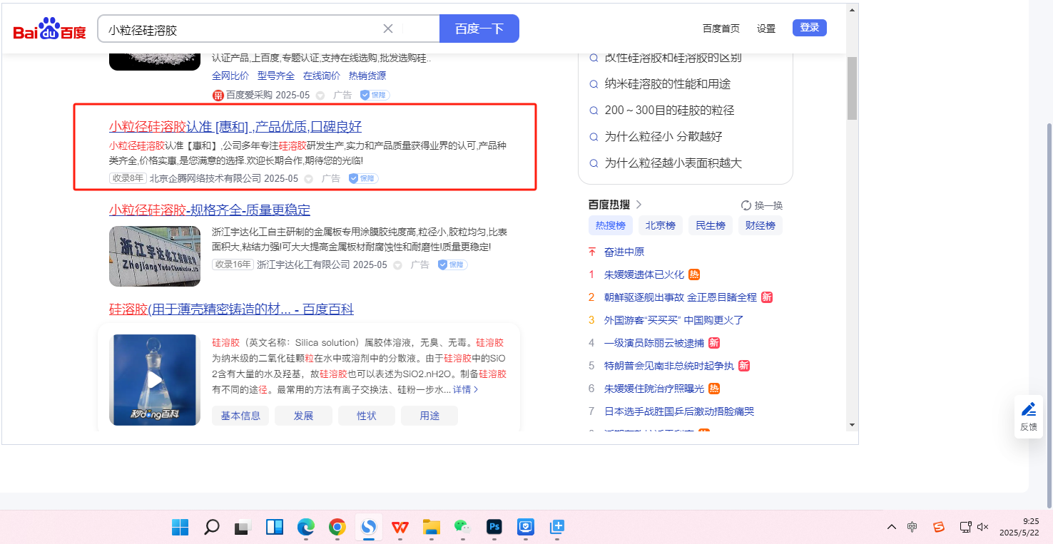
Task: Click the 保障 badge on the 惠和 ad
Action: coord(363,178)
